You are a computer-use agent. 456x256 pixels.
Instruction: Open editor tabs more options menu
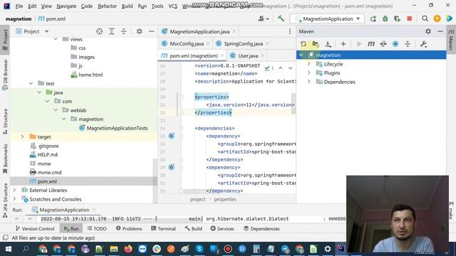[x=290, y=31]
